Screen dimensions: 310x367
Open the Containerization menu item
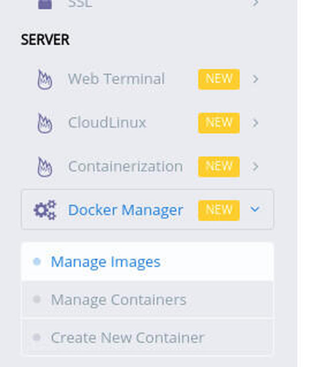point(147,166)
